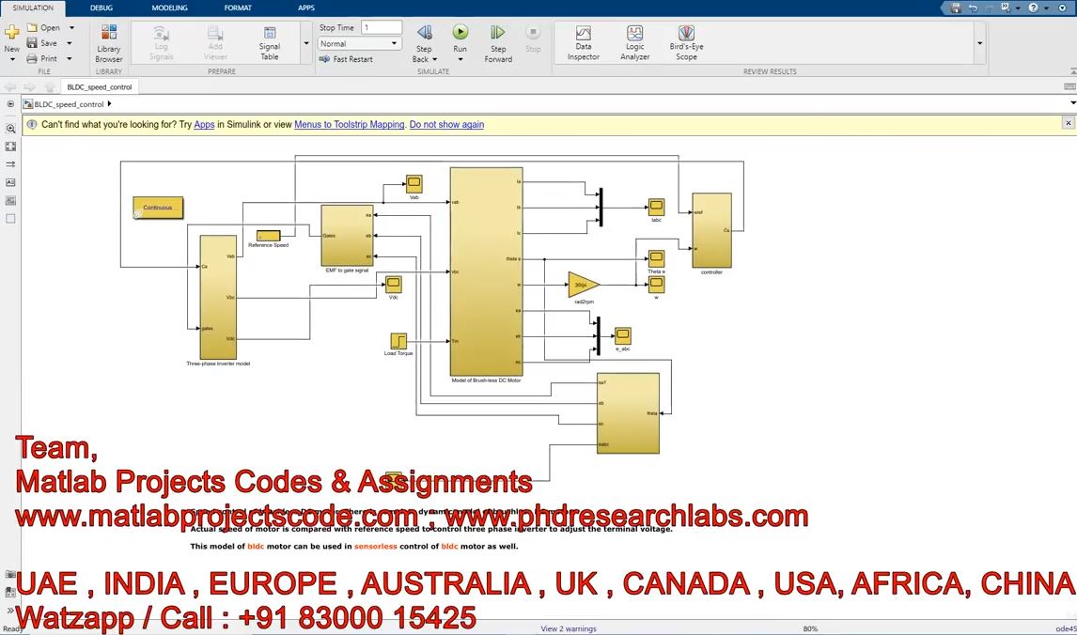Launch the Data Inspector

[x=584, y=42]
